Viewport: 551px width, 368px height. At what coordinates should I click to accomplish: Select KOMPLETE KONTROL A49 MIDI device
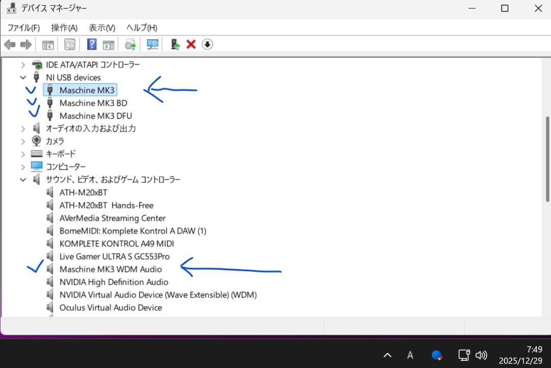pos(116,244)
